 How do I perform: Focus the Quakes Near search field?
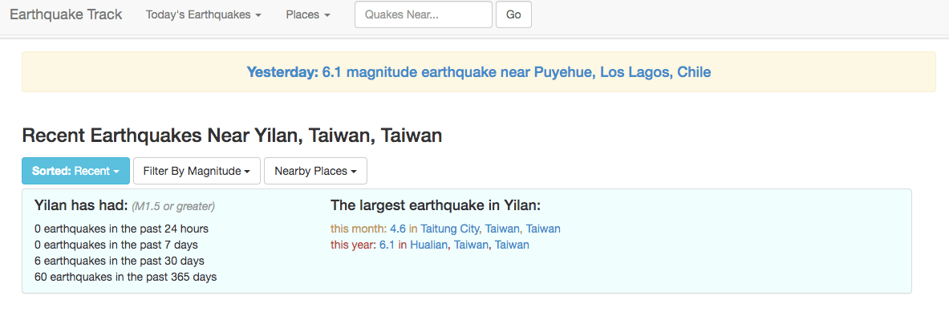pyautogui.click(x=423, y=14)
